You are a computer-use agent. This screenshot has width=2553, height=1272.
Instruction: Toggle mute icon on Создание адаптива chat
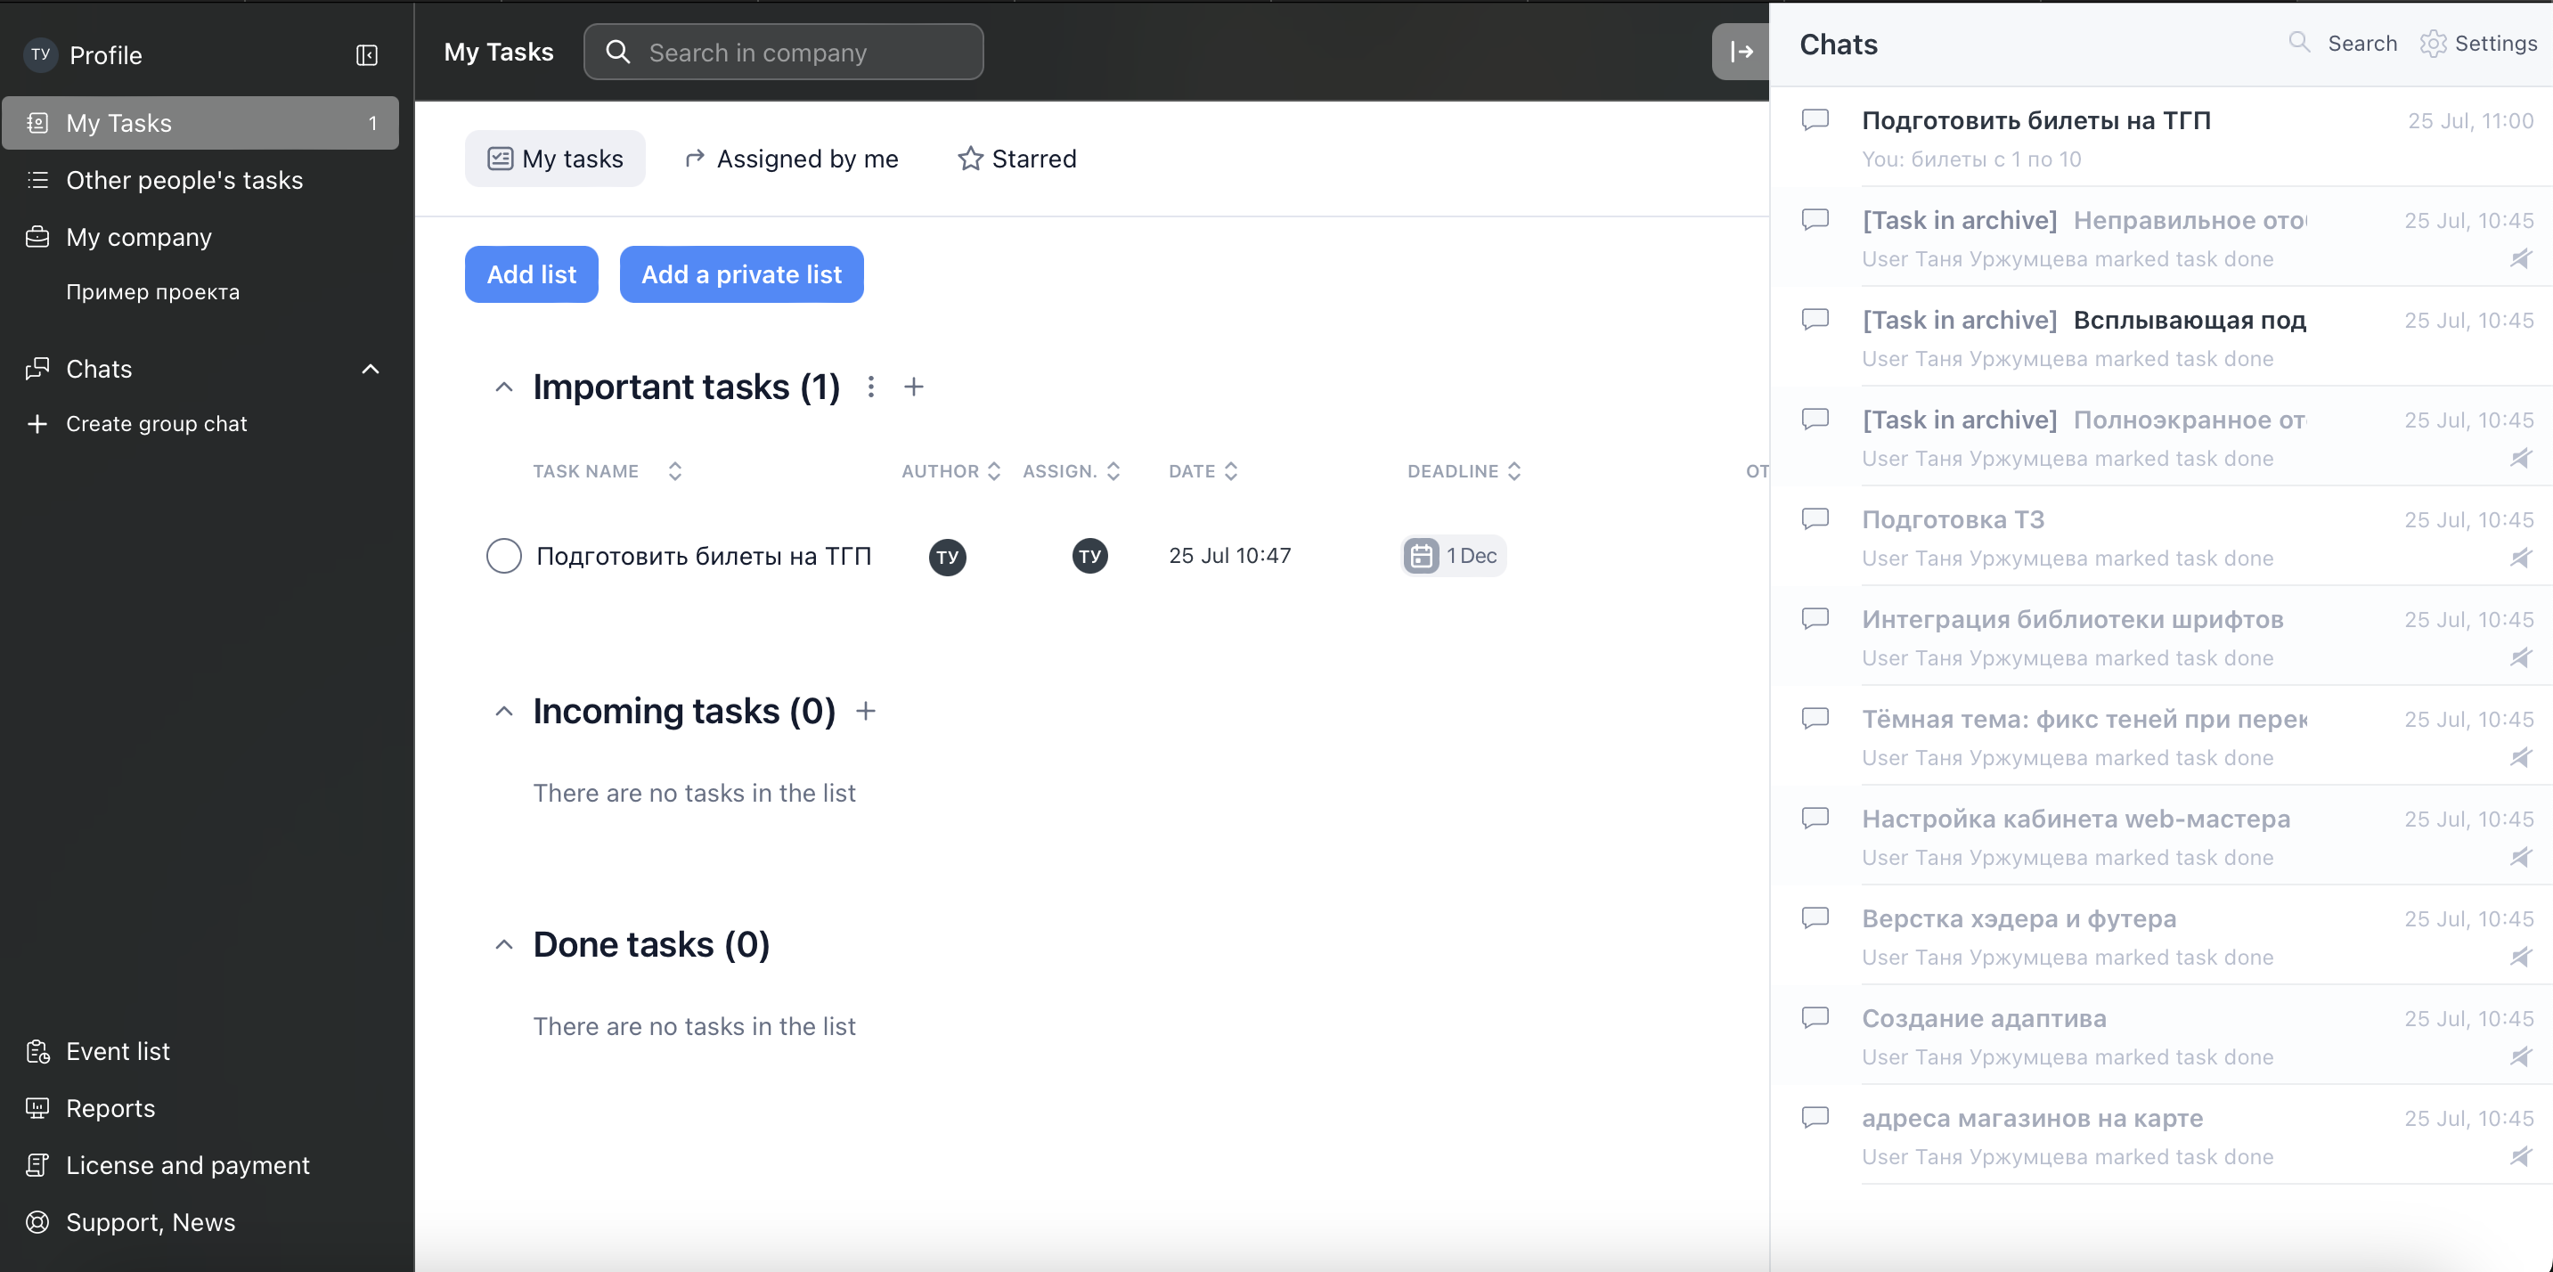pyautogui.click(x=2520, y=1057)
